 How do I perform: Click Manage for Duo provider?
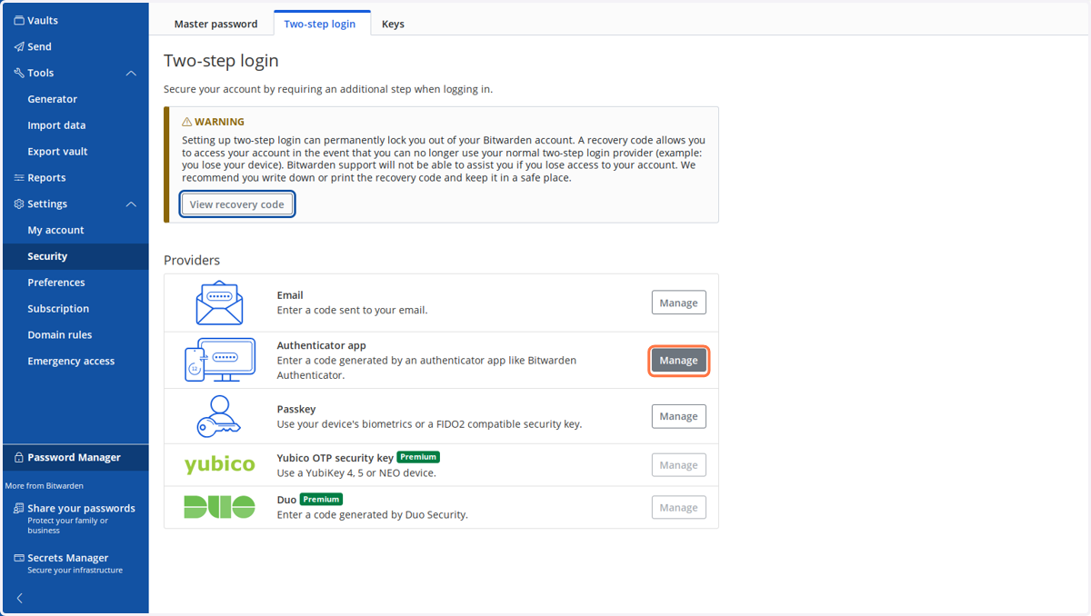[678, 508]
